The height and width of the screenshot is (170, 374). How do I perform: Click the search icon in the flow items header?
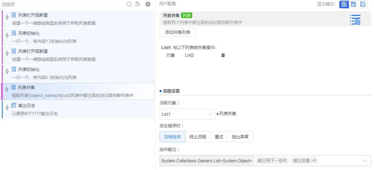pyautogui.click(x=129, y=4)
